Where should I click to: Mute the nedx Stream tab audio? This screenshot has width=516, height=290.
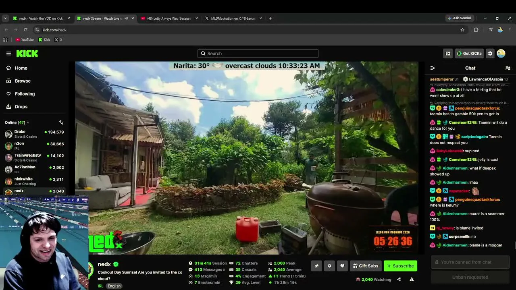126,18
